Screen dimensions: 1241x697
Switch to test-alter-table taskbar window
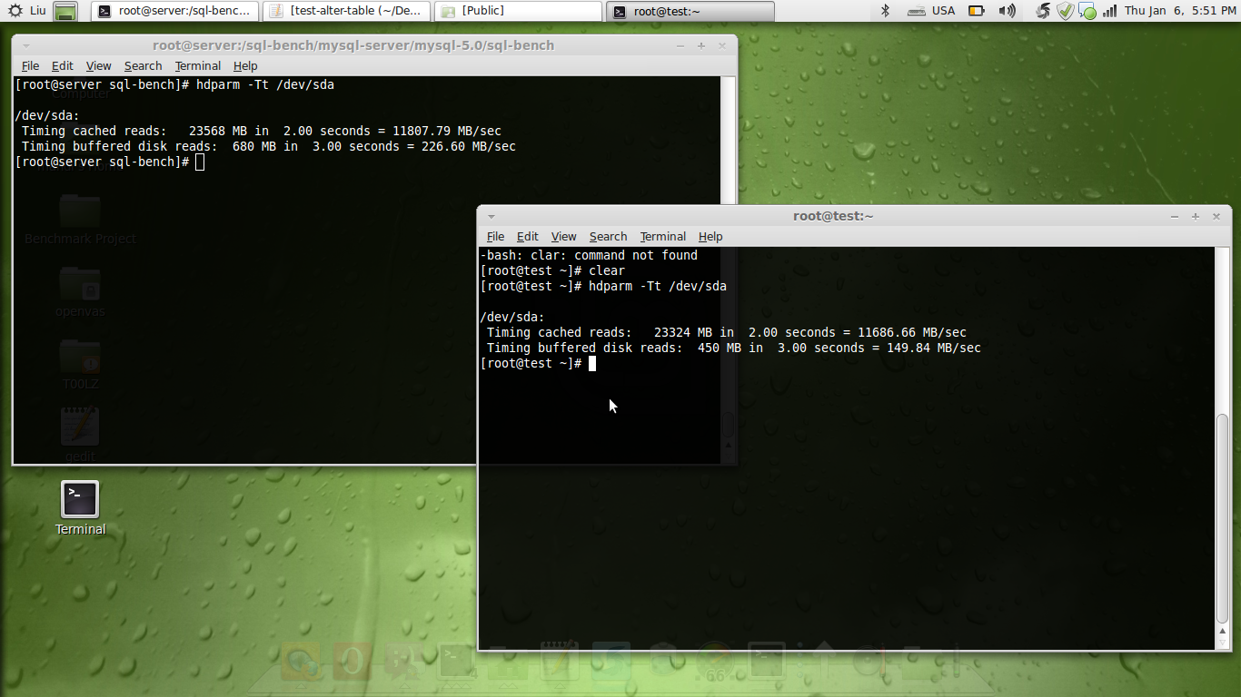(347, 11)
